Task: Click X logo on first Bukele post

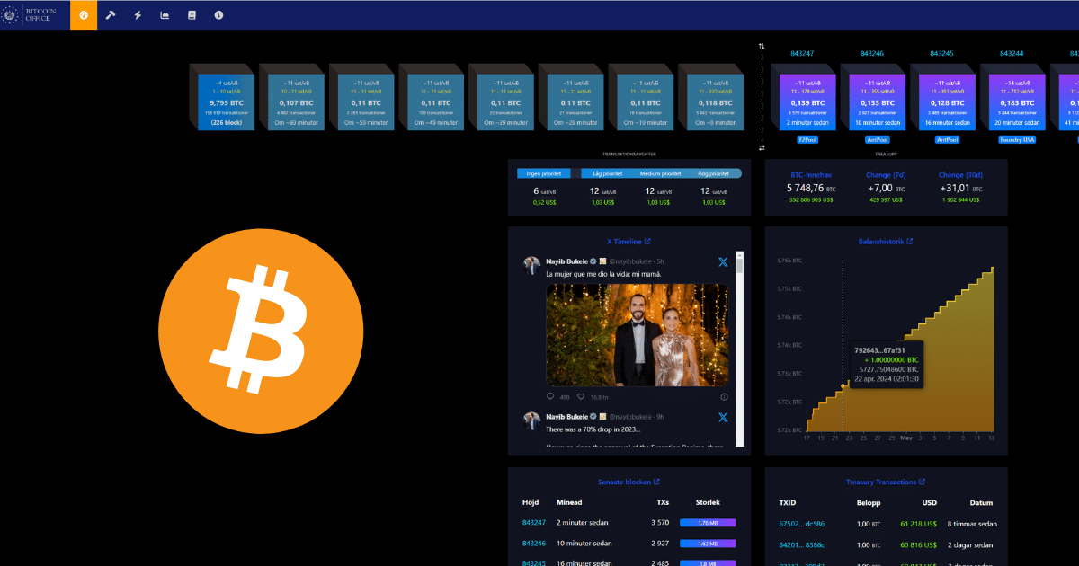Action: coord(722,262)
